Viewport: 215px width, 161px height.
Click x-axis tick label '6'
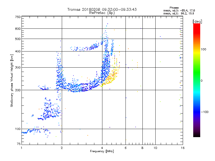(126, 148)
